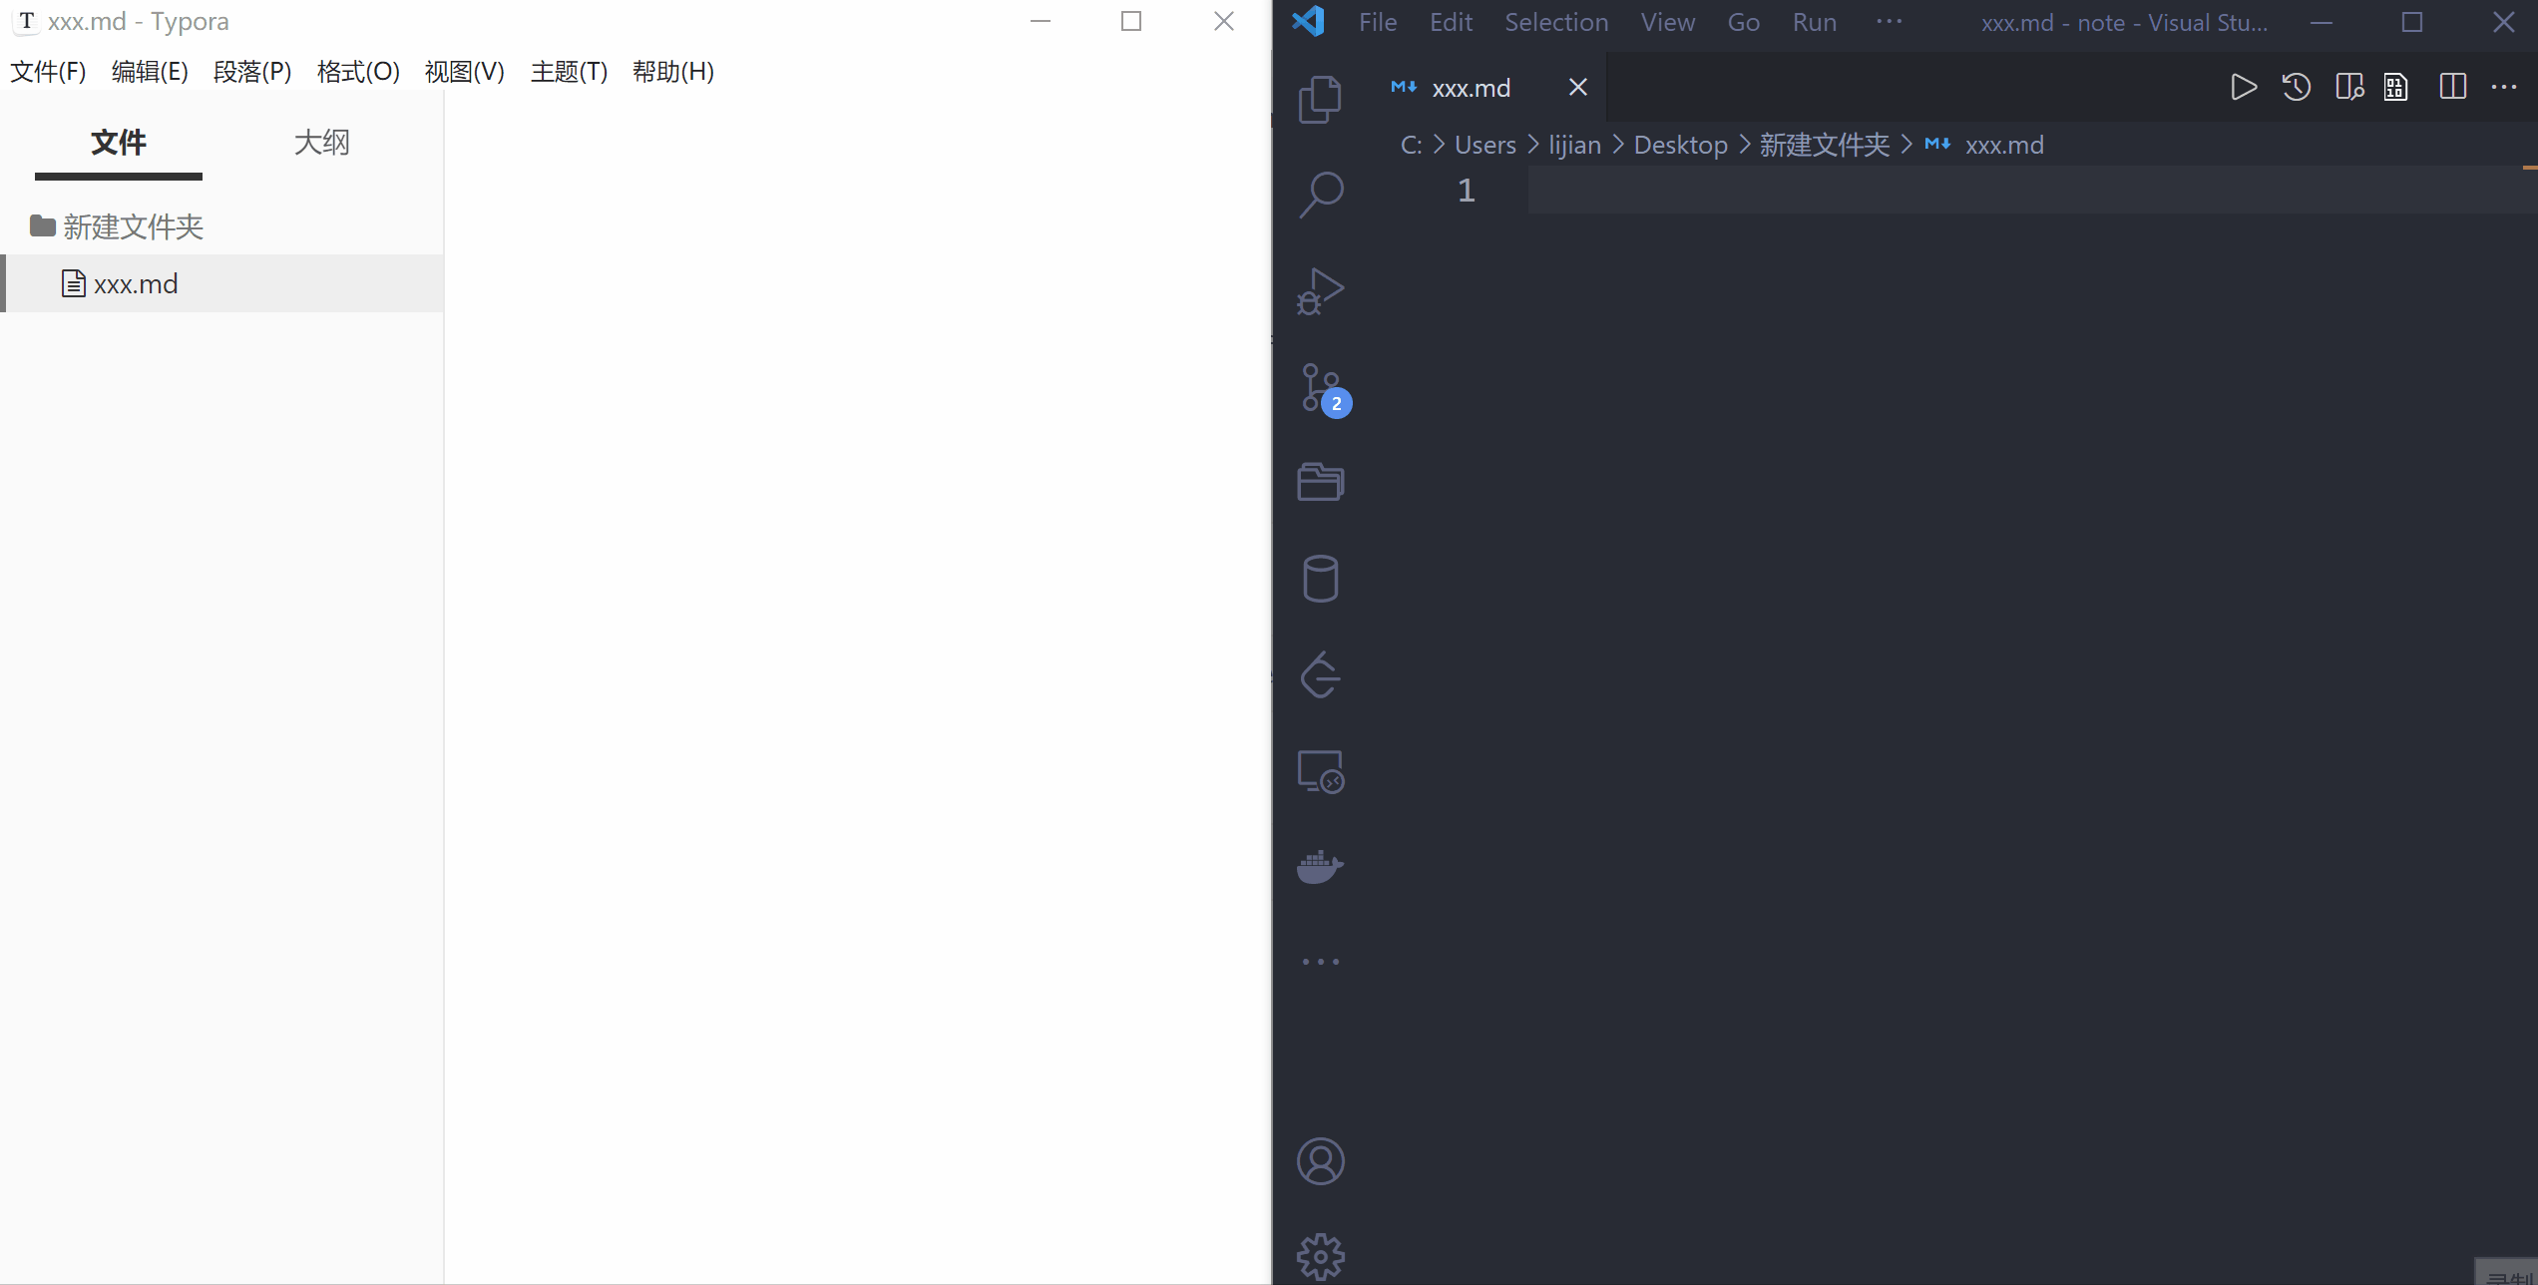The image size is (2538, 1285).
Task: Select the Run and Debug icon
Action: tap(1321, 290)
